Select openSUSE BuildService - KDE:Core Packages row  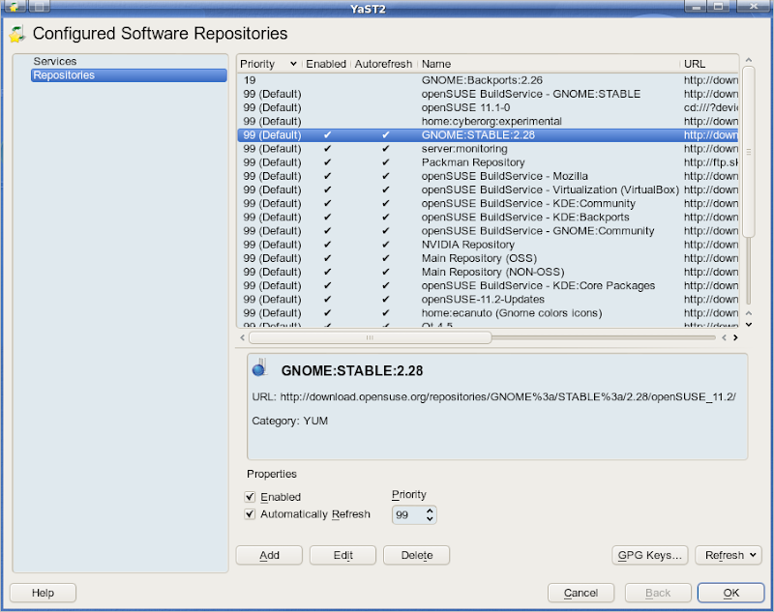coord(488,285)
